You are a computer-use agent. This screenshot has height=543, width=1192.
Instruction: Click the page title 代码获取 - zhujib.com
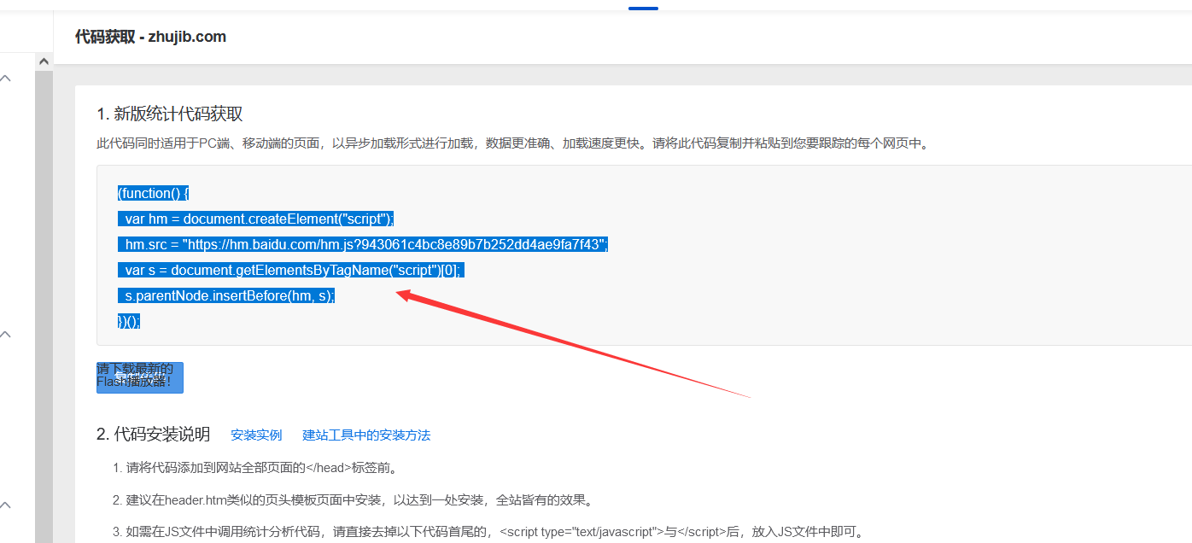(x=150, y=37)
